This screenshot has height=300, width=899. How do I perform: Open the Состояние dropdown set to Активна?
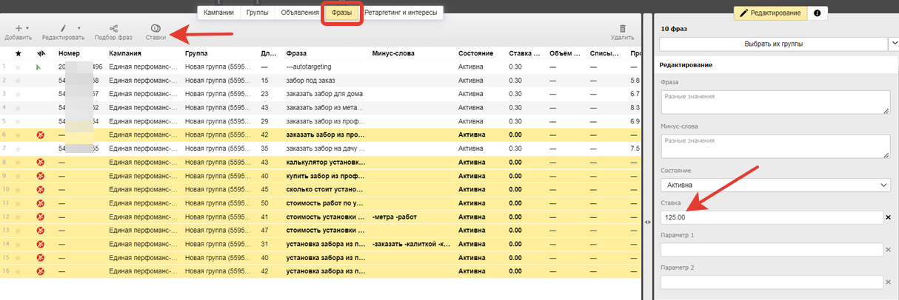[x=775, y=185]
